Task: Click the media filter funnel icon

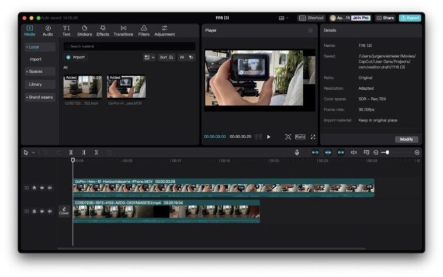Action: coord(191,57)
